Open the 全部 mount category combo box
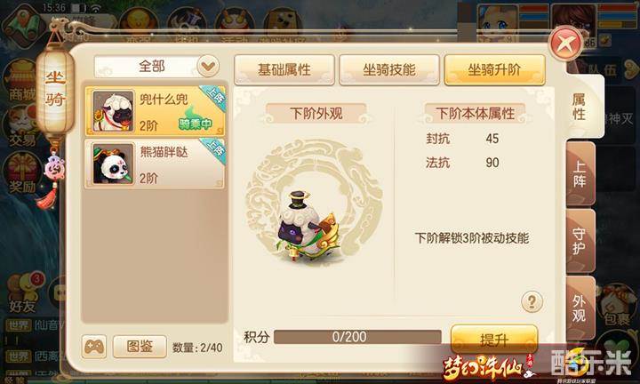Image resolution: width=640 pixels, height=384 pixels. 156,66
